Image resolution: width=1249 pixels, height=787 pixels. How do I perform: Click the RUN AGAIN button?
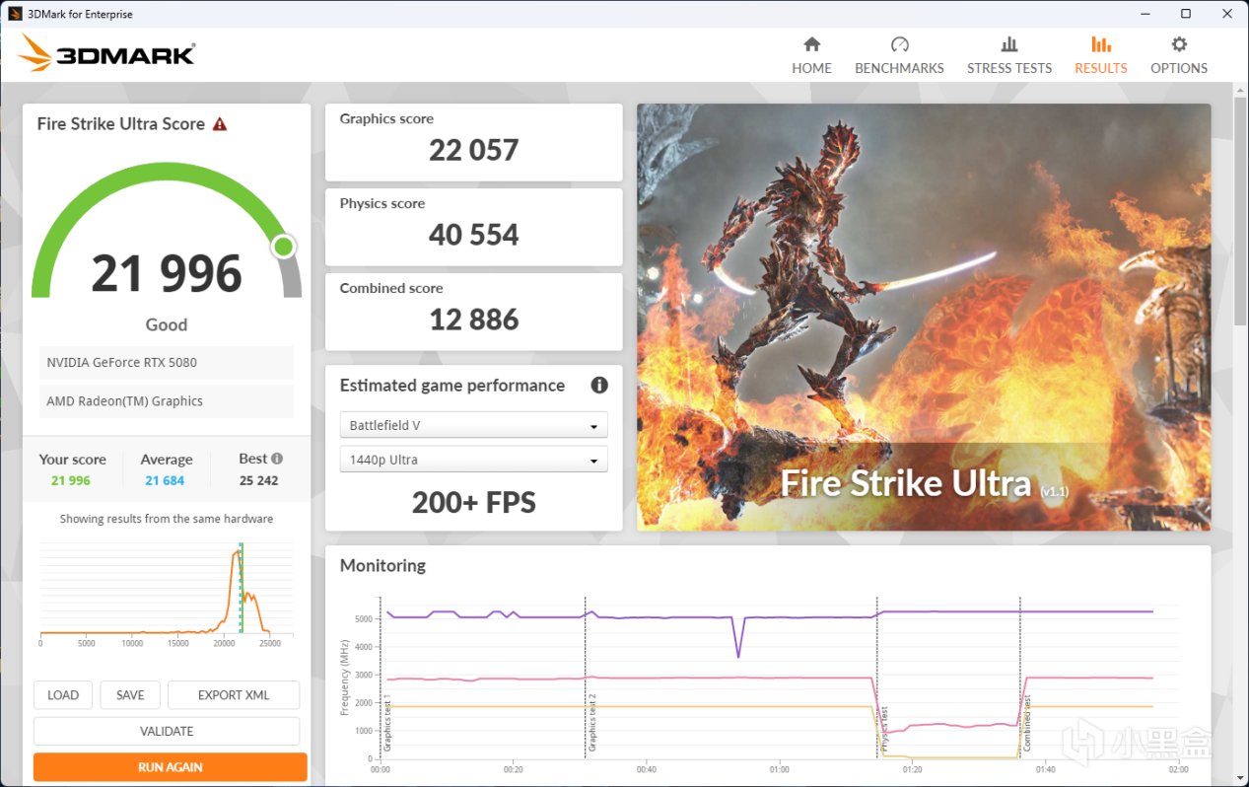pos(170,767)
